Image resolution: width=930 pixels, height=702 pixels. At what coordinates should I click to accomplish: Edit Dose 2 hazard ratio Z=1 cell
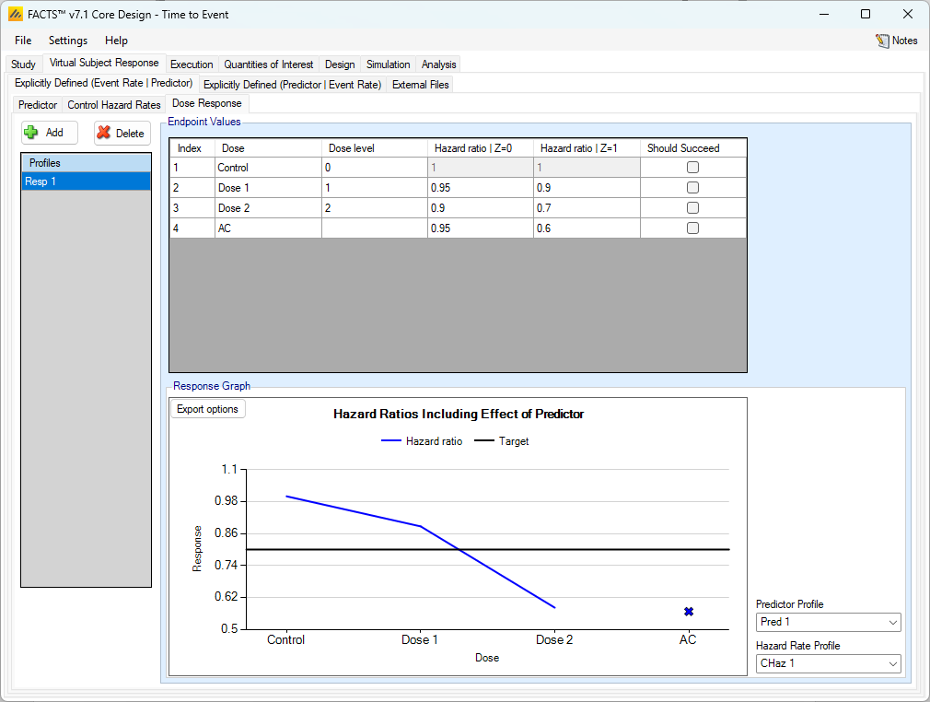(586, 208)
